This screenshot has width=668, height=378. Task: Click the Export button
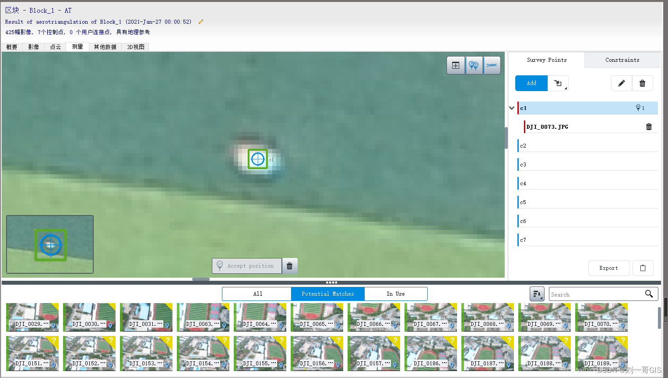[608, 268]
